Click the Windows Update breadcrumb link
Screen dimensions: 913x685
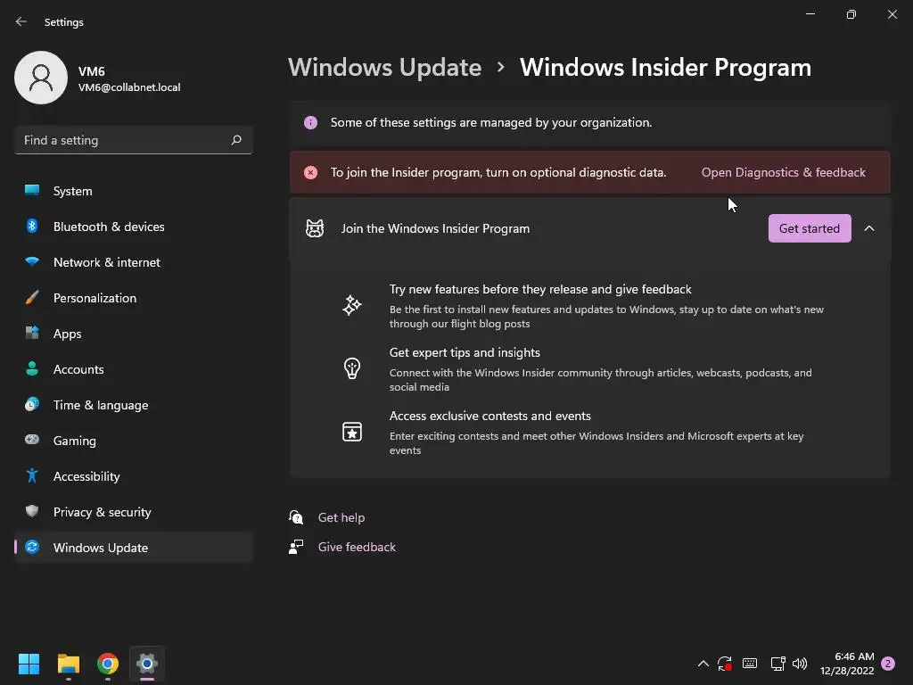point(385,68)
